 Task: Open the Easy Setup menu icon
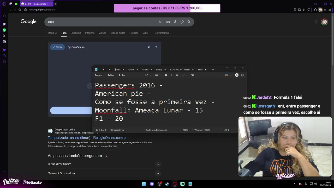click(x=330, y=10)
